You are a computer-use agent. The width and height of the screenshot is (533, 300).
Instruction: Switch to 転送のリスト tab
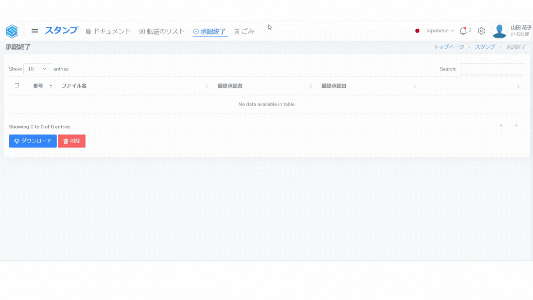(x=162, y=31)
